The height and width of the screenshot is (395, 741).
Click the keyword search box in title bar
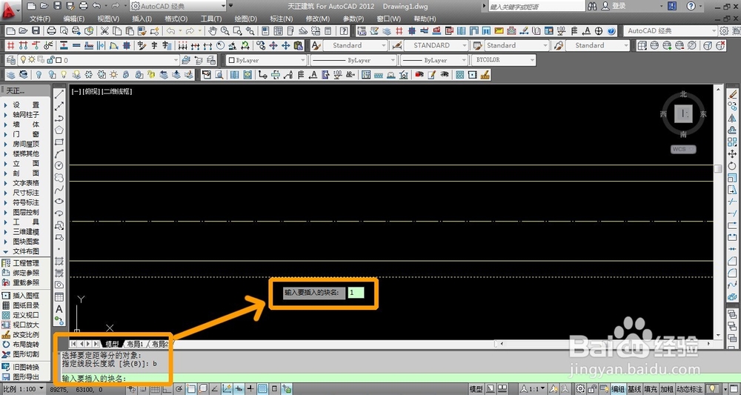[x=536, y=7]
